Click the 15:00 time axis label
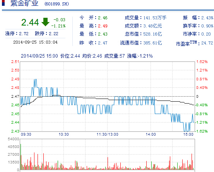214x172 pixels. [188, 135]
